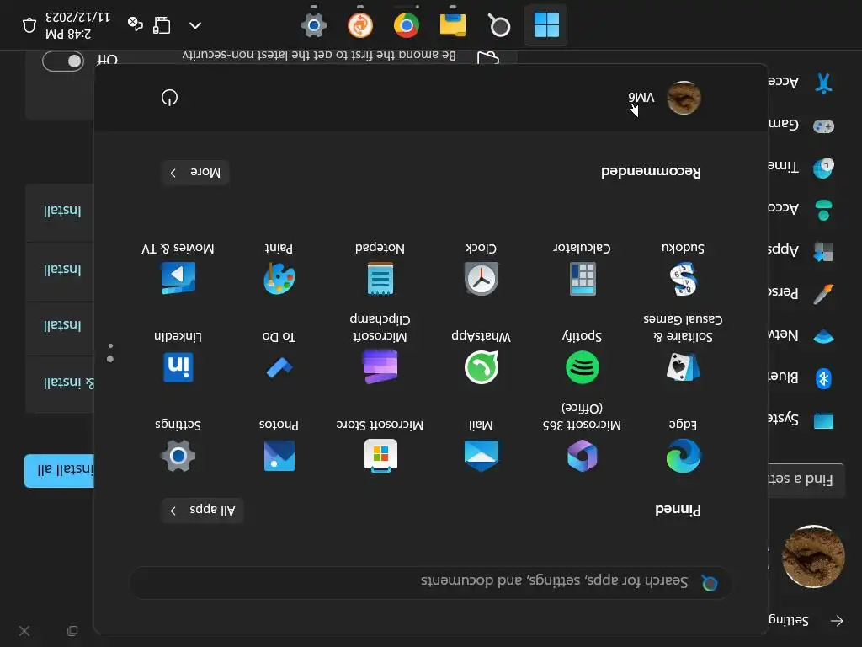
Task: Click the Settings back arrow
Action: (837, 621)
